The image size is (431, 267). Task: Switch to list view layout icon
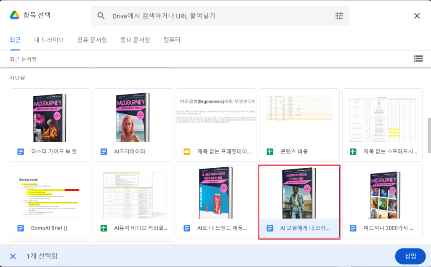point(418,59)
